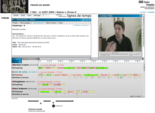This screenshot has height=113, width=155.
Task: Add nouveau découpage for Ishaghpour
Action: 45,82
